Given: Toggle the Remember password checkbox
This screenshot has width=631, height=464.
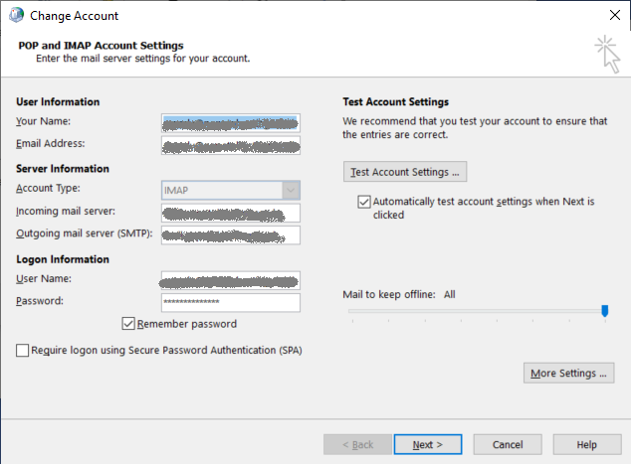Looking at the screenshot, I should [x=128, y=324].
